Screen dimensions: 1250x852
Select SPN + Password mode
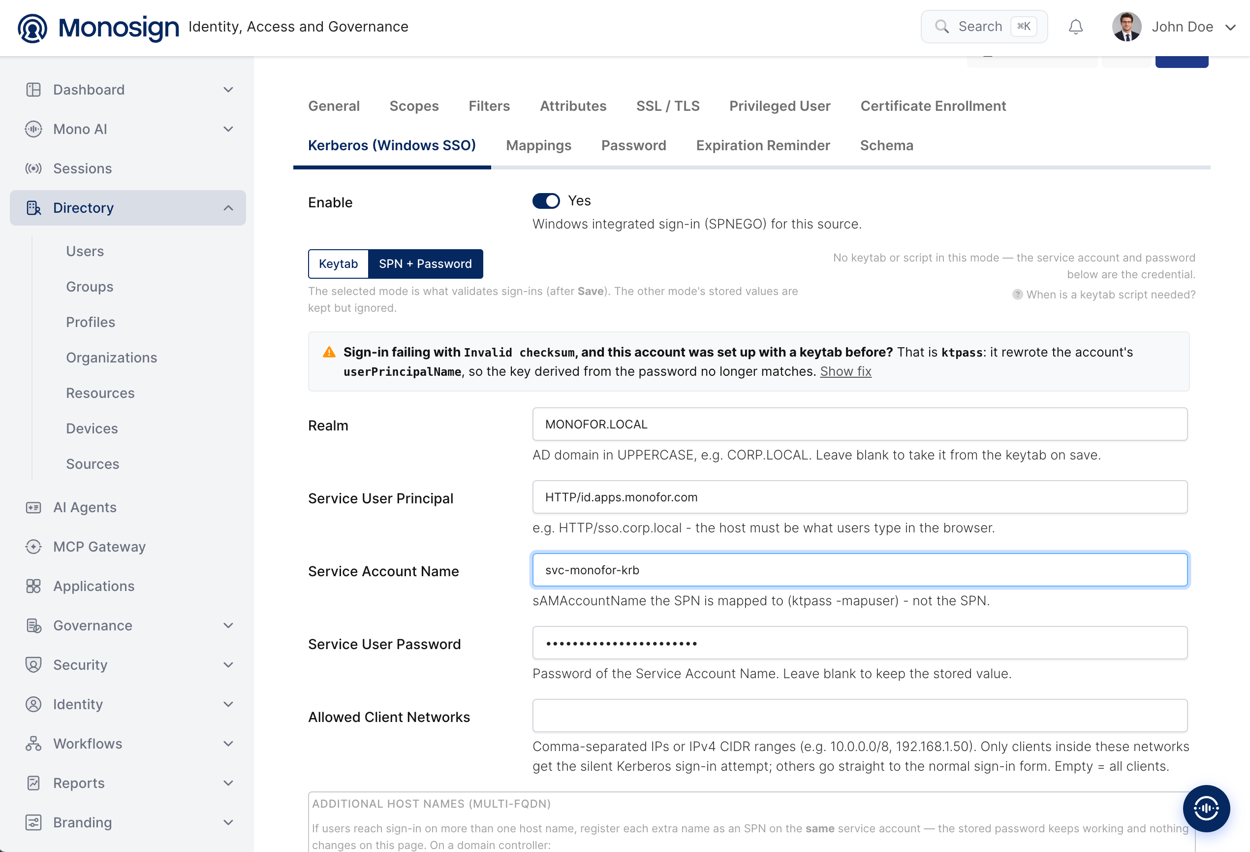[x=426, y=264]
